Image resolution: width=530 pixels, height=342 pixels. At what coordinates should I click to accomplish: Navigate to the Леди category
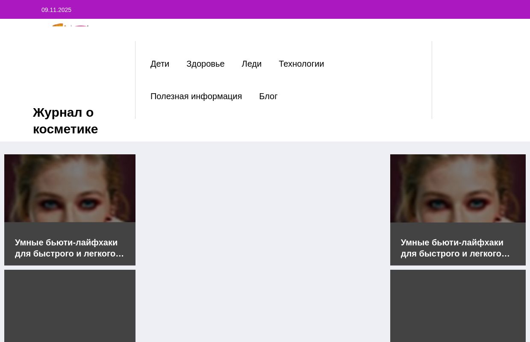point(251,64)
